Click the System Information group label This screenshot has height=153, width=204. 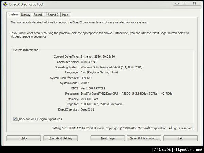26,50
